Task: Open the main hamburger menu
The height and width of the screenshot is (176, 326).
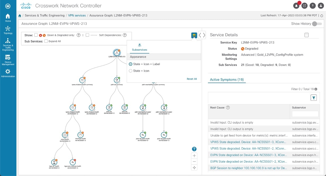Action: pyautogui.click(x=8, y=6)
